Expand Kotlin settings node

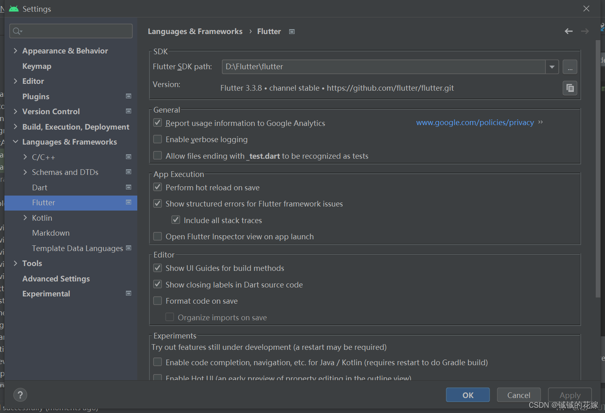[x=25, y=218]
